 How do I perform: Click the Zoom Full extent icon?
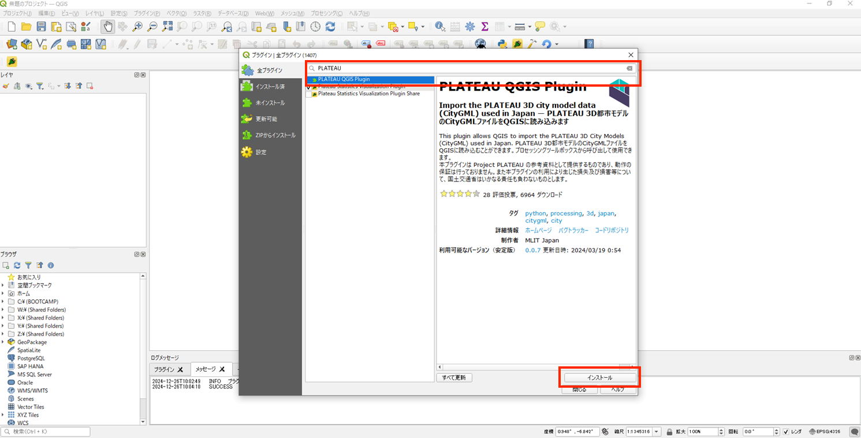point(167,27)
